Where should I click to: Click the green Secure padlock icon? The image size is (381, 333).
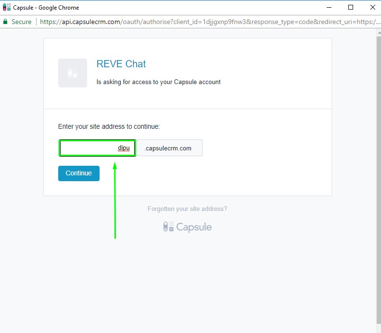point(5,22)
